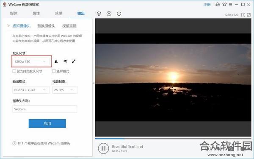Click the blue 应用 button
This screenshot has width=254, height=159.
tap(47, 123)
